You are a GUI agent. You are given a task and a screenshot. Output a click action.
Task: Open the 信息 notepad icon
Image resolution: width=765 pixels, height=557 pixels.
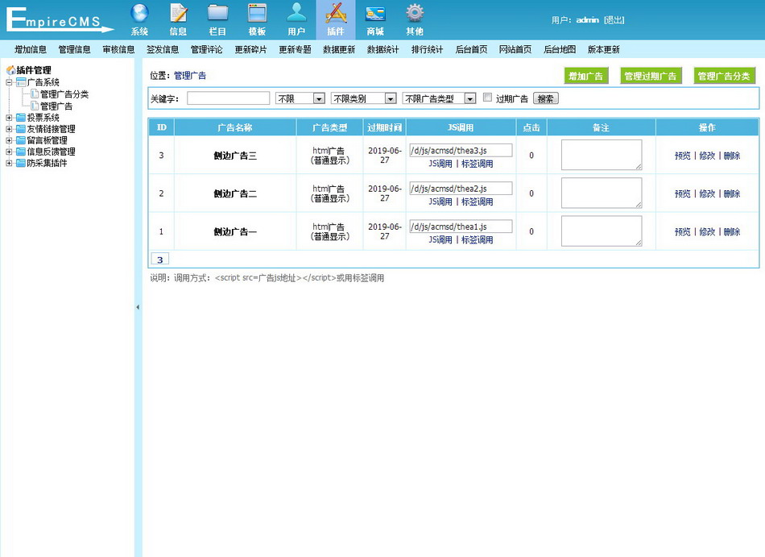click(x=178, y=14)
